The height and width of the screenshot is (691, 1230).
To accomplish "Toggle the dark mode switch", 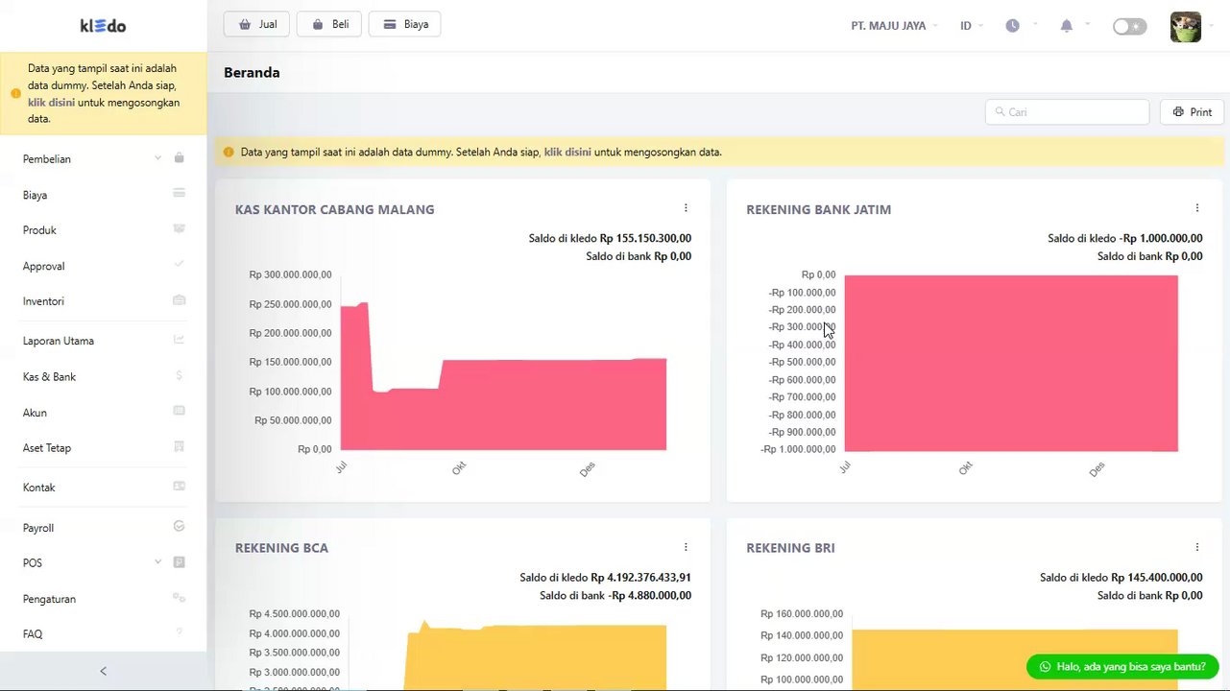I will pyautogui.click(x=1129, y=26).
